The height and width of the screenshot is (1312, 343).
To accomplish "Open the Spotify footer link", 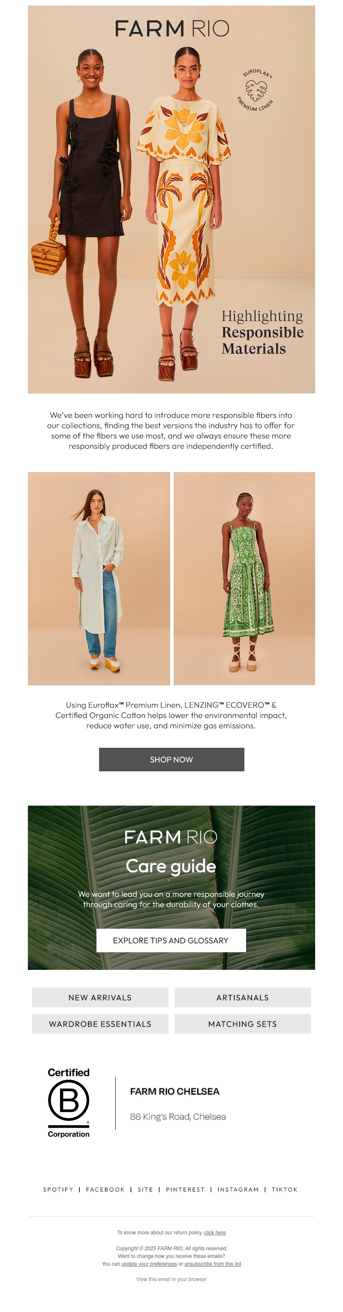I will coord(58,1189).
